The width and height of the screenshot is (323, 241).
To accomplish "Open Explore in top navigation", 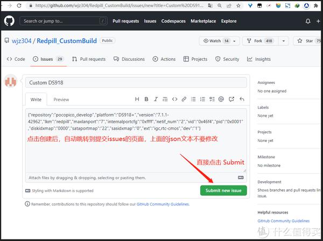I will click(229, 21).
